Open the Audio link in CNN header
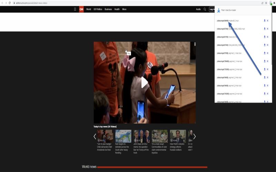 (x=198, y=9)
